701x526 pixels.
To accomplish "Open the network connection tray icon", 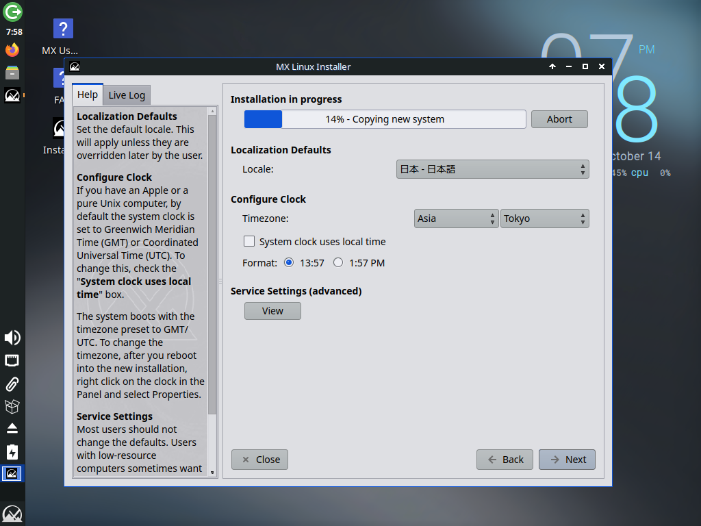I will click(12, 360).
